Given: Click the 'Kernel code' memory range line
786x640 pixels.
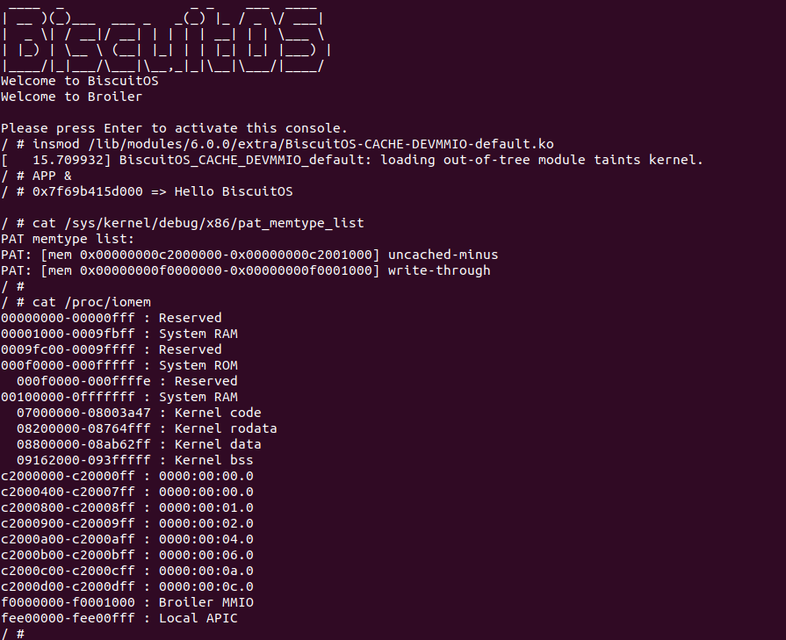Looking at the screenshot, I should [x=139, y=413].
